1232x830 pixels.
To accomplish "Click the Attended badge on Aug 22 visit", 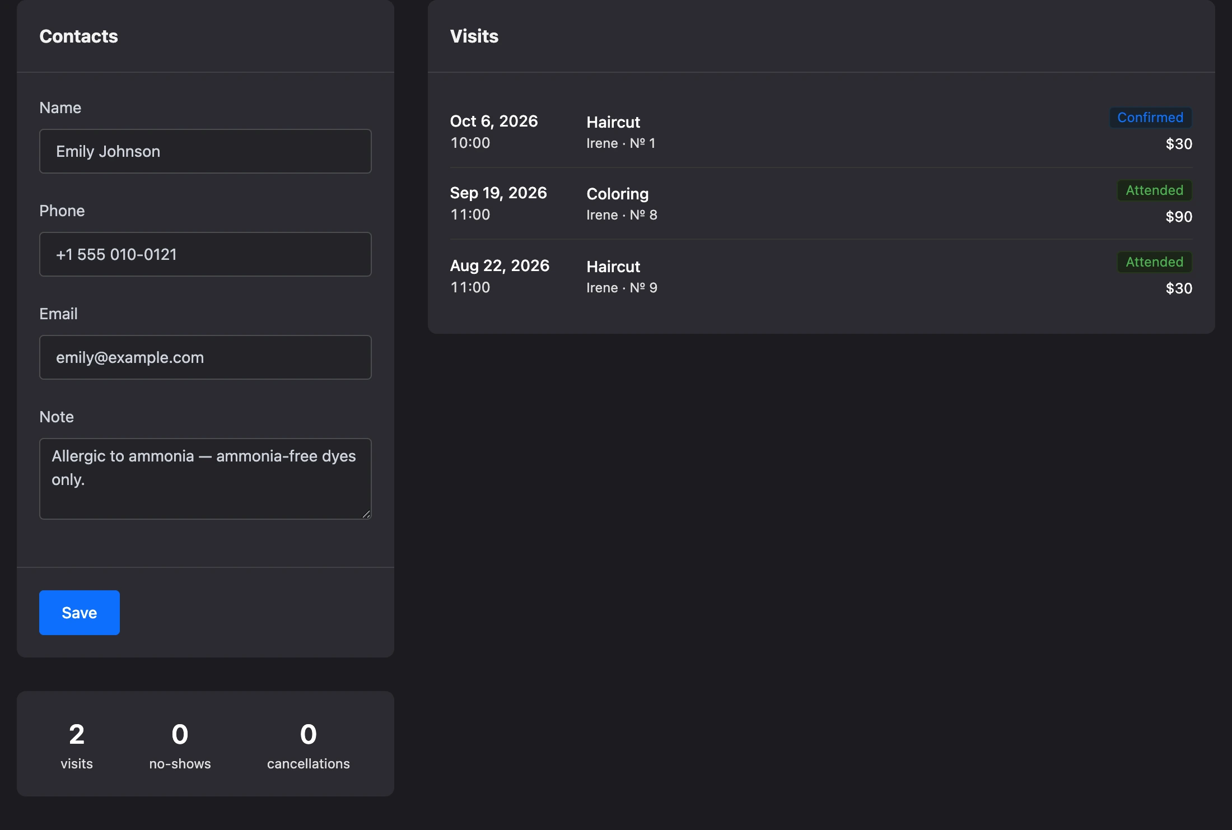I will (x=1155, y=262).
